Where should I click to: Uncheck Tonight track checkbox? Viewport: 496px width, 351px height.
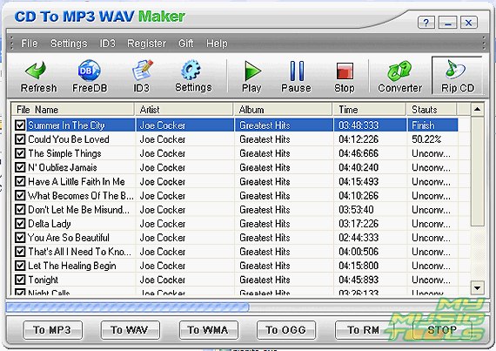[x=20, y=280]
